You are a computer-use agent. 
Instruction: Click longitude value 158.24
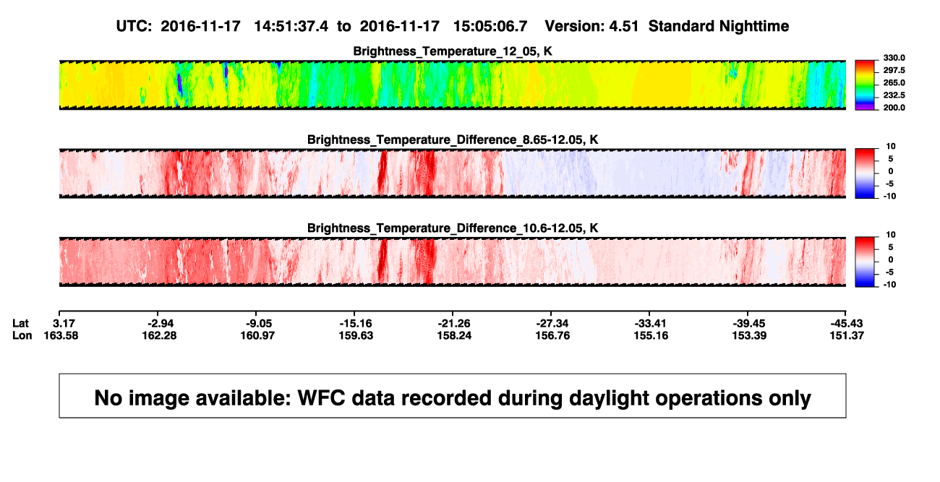point(453,335)
